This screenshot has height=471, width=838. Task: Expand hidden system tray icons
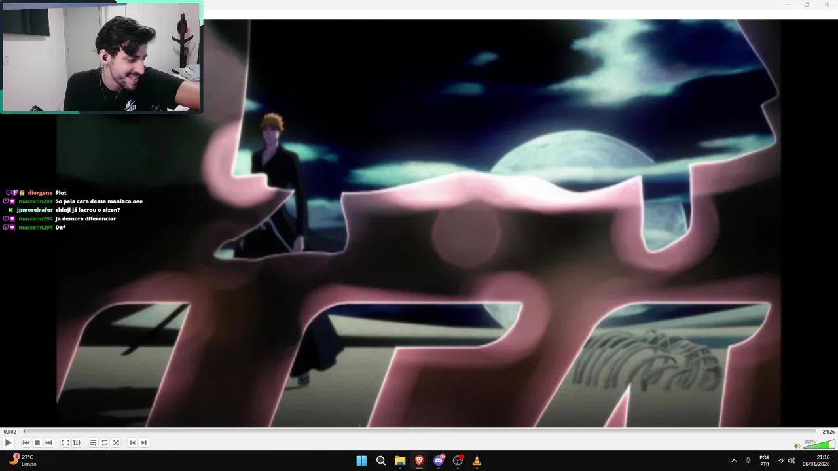click(x=733, y=461)
